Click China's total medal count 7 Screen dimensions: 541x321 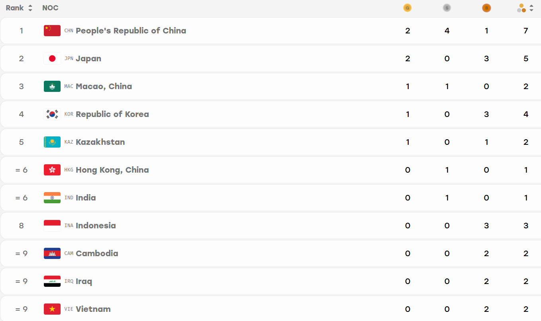[x=526, y=31]
